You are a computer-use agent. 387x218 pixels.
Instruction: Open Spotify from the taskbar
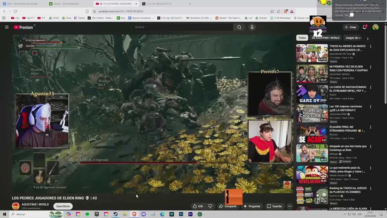coord(87,214)
